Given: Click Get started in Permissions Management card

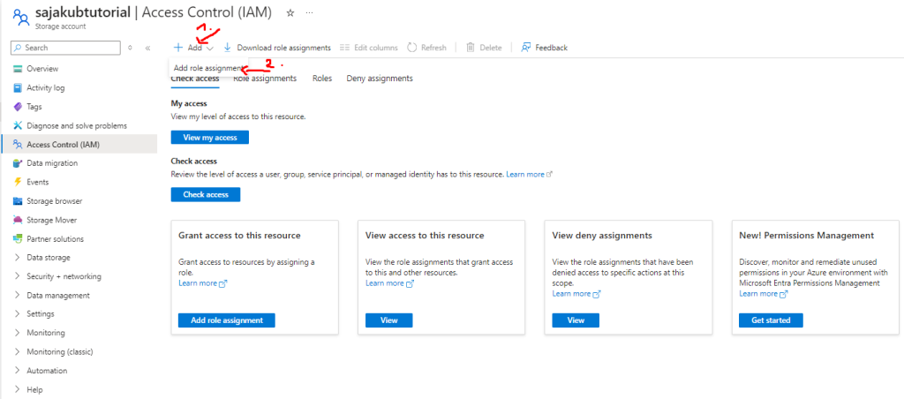Looking at the screenshot, I should pyautogui.click(x=771, y=320).
